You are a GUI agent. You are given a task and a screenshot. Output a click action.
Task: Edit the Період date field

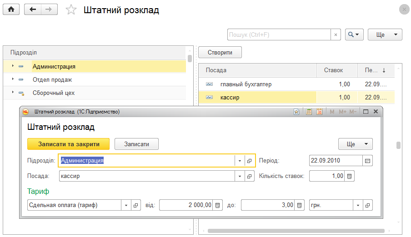click(336, 161)
